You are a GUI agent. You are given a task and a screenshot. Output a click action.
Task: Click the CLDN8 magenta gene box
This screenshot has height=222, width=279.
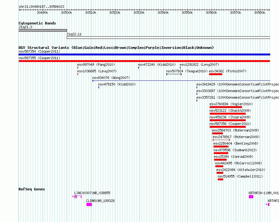89,204
